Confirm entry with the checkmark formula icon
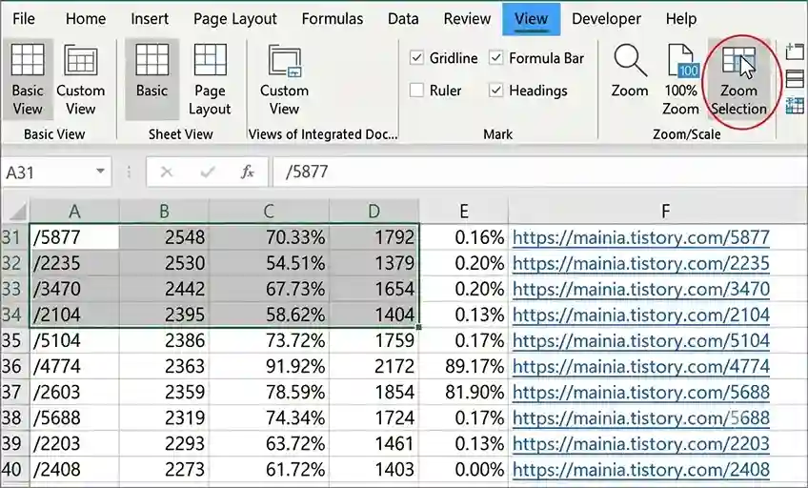Image resolution: width=808 pixels, height=488 pixels. pyautogui.click(x=207, y=172)
